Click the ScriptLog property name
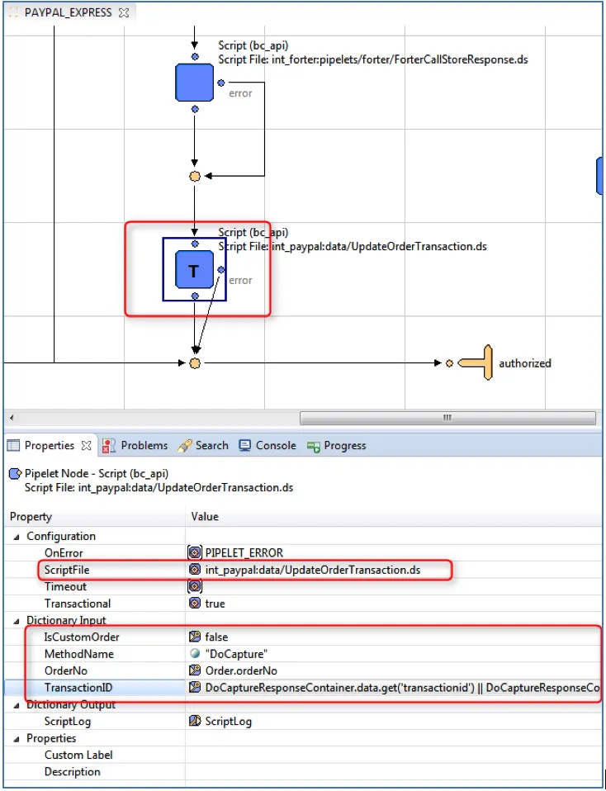Screen dimensions: 606x791 [68, 722]
